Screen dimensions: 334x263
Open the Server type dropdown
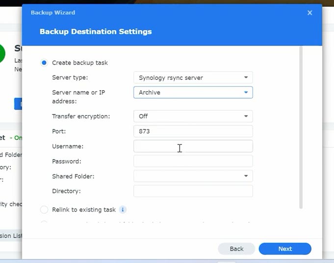[x=193, y=78]
